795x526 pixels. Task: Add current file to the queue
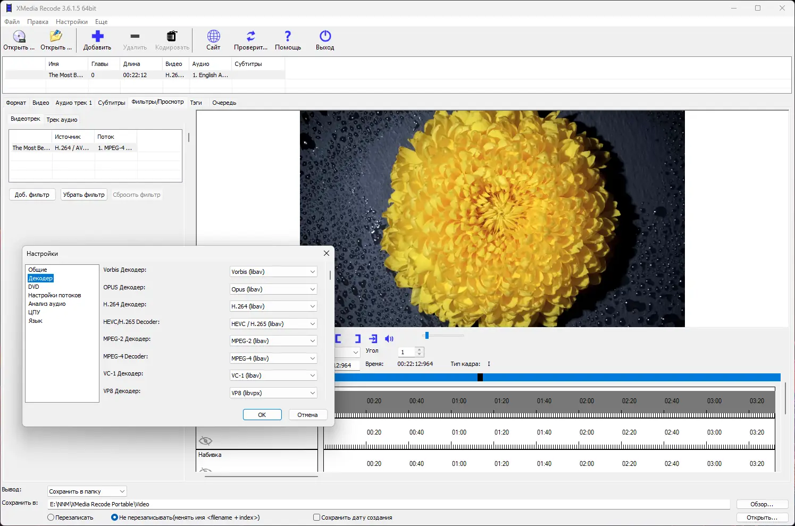tap(97, 40)
